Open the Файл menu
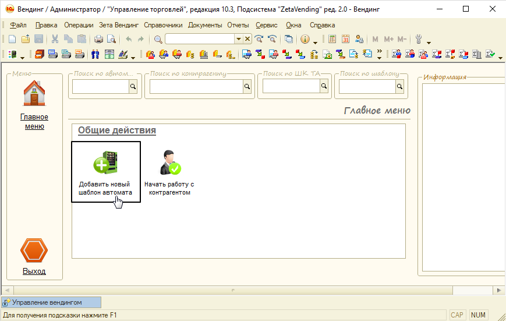Viewport: 506px width, 321px height. coord(18,25)
